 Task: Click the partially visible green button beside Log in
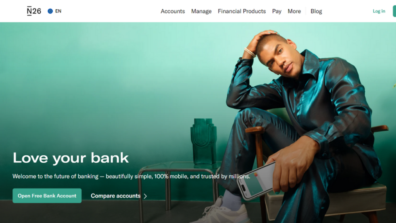(394, 11)
